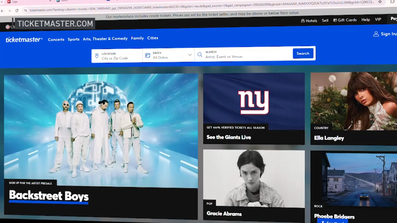Viewport: 397px width, 223px height.
Task: Click the Sign In person icon
Action: coord(376,34)
